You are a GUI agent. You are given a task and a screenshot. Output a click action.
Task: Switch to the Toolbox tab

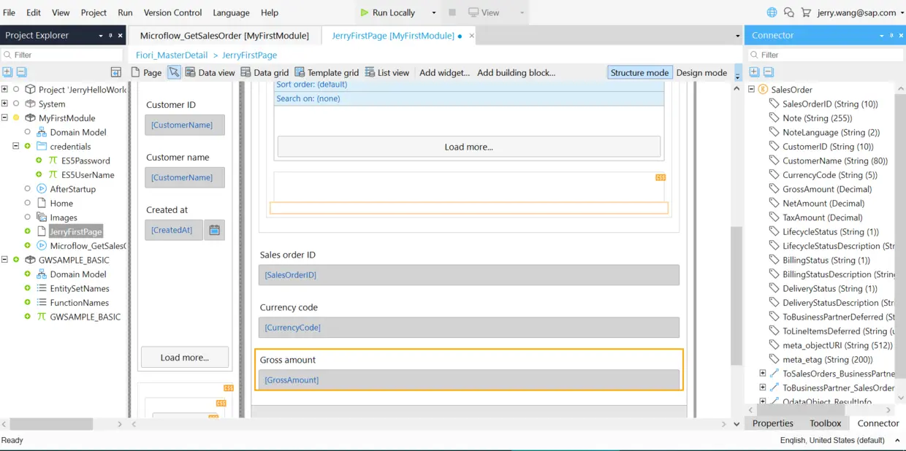[825, 423]
